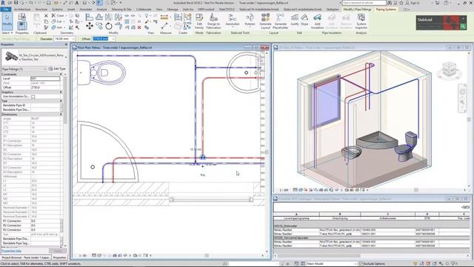Click the schedule view horizontal scrollbar
Image resolution: width=474 pixels, height=267 pixels.
pos(319,256)
